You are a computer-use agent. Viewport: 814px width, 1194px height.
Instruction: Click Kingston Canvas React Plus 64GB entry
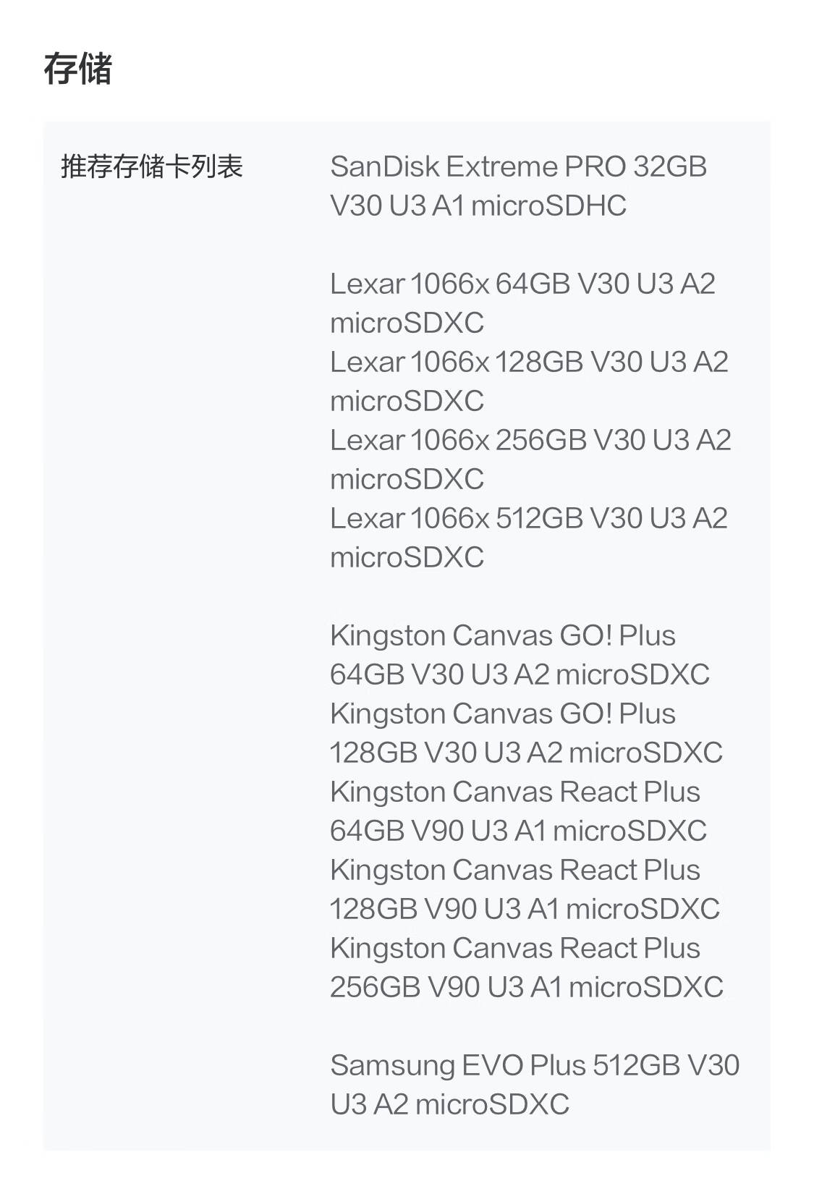518,811
